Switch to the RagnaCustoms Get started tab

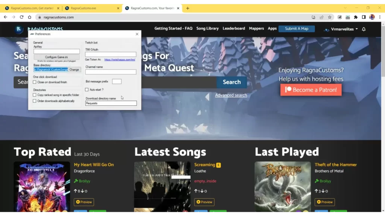[32, 8]
